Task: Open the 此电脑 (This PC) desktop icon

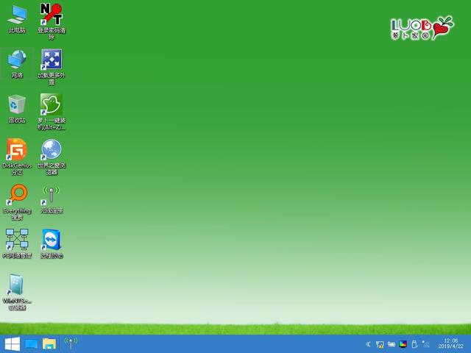Action: click(x=17, y=19)
